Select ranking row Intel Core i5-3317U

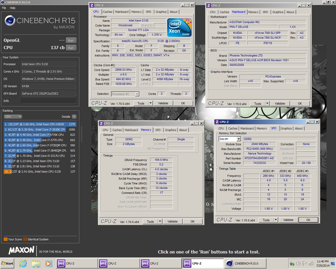click(40, 156)
